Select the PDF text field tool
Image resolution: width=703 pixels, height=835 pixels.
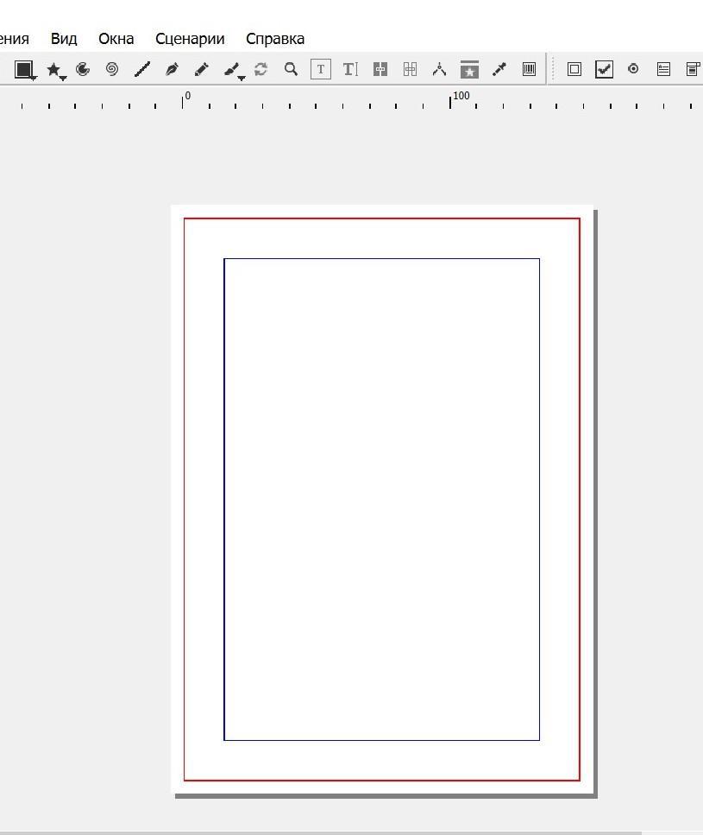point(663,69)
